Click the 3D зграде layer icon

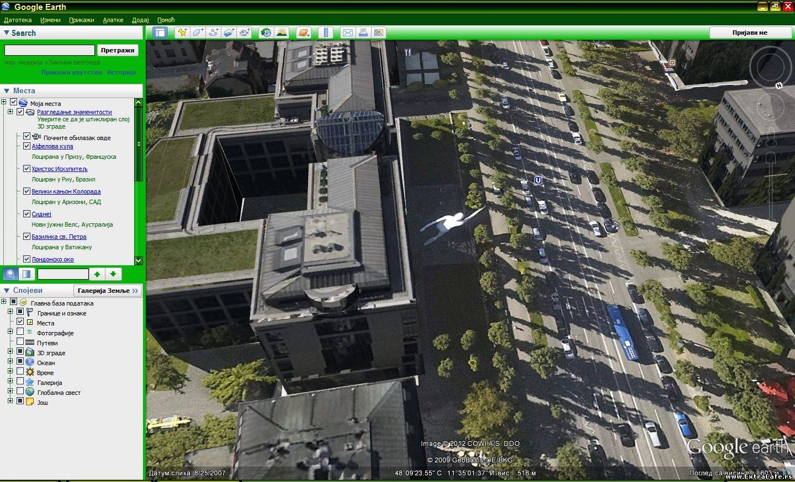[30, 352]
